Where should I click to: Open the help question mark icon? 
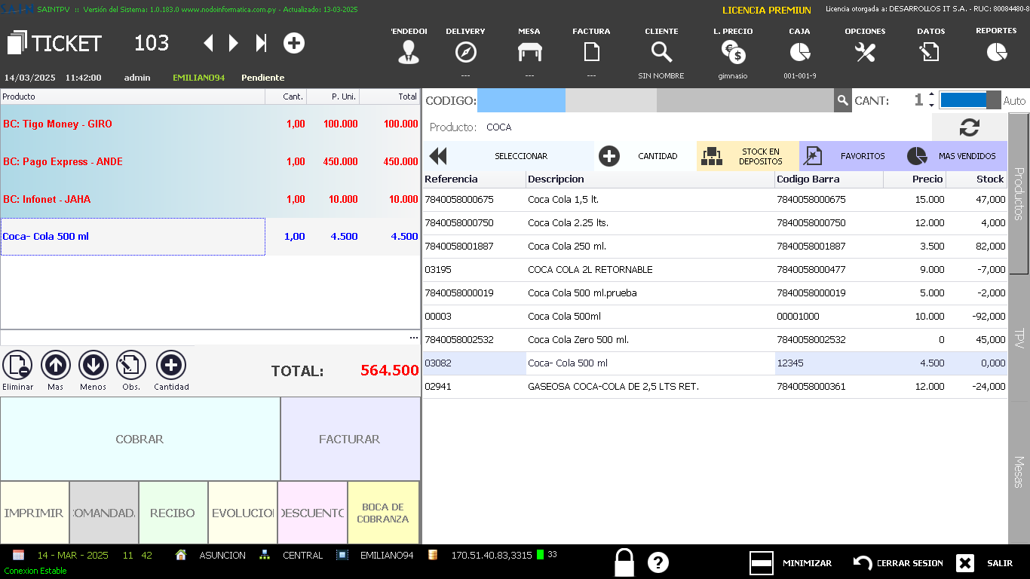[658, 562]
